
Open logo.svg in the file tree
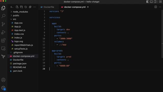pos(19,41)
